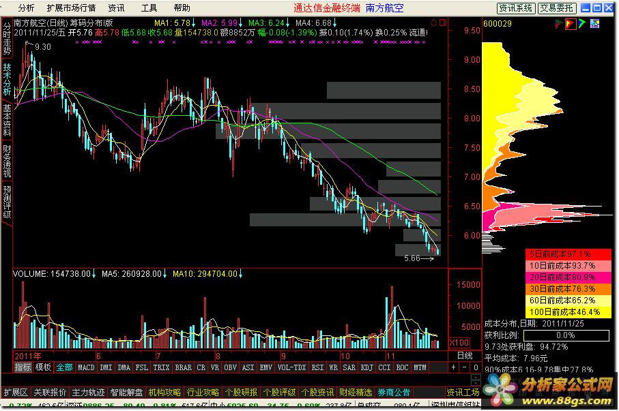Image resolution: width=619 pixels, height=411 pixels.
Task: Open the 个股资讯 tab
Action: coord(317,393)
